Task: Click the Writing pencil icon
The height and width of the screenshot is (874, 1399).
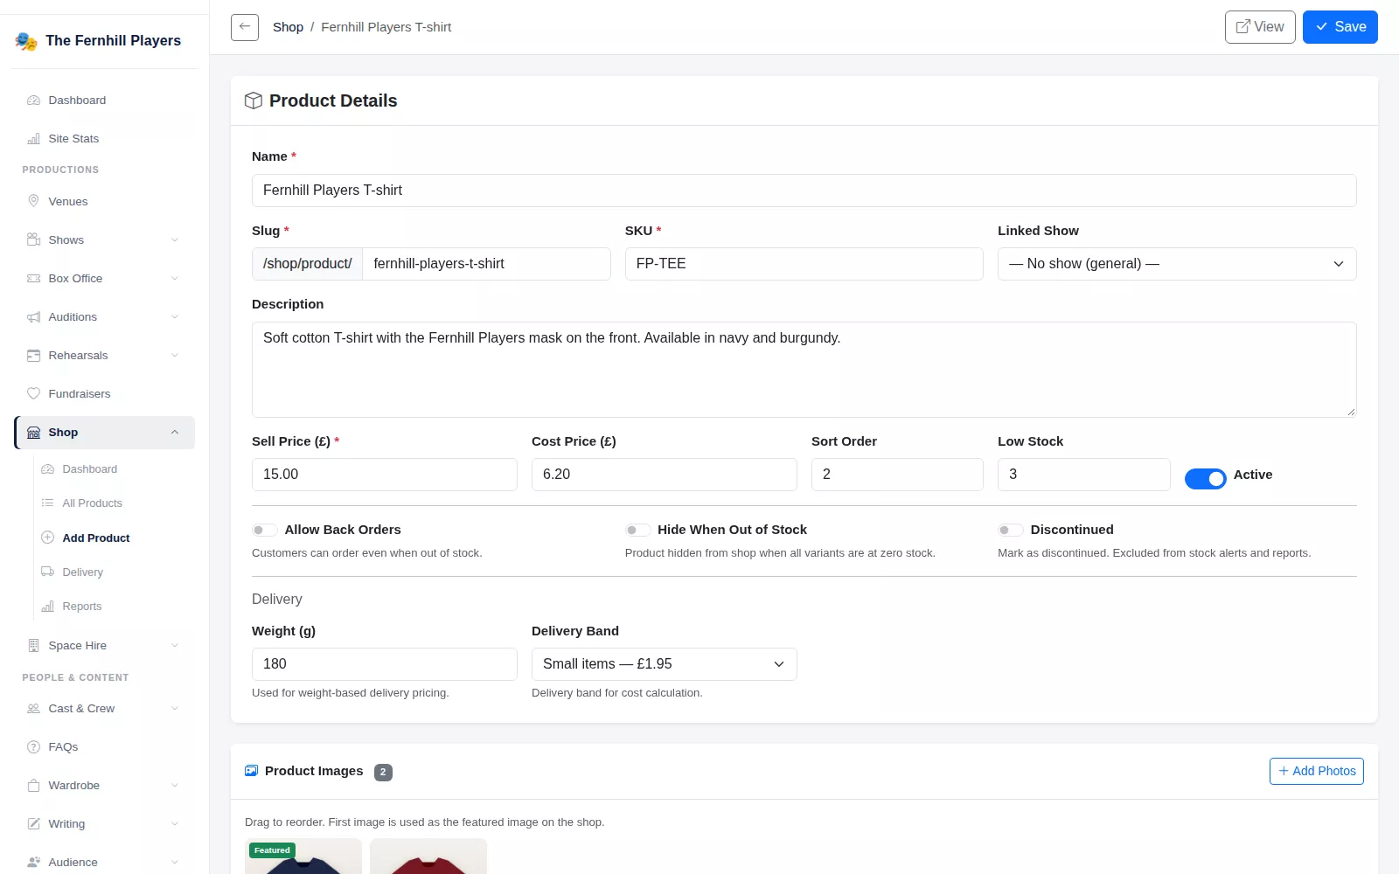Action: click(34, 824)
